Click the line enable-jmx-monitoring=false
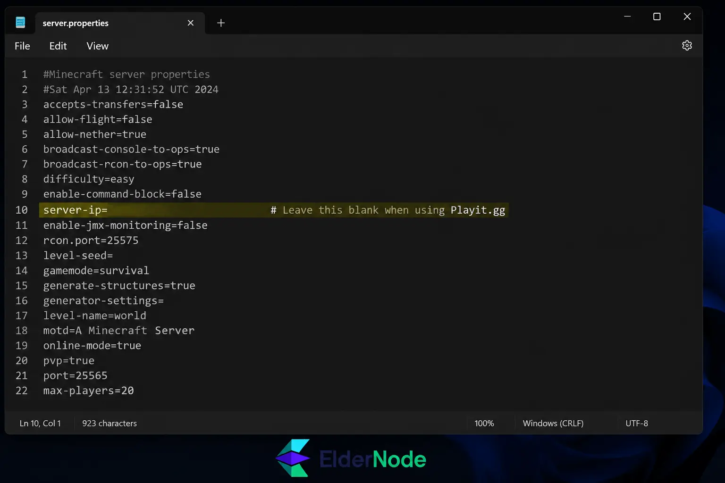Viewport: 725px width, 483px height. coord(126,225)
